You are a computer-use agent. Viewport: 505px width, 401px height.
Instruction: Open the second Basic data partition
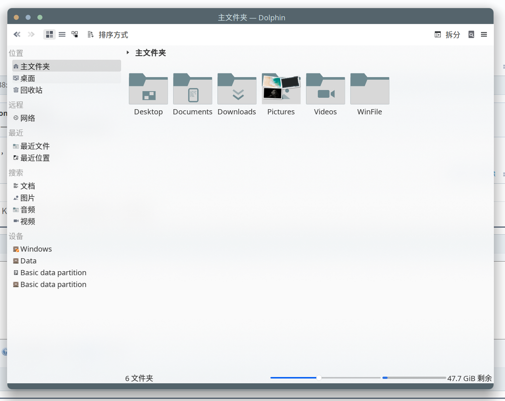click(x=67, y=285)
